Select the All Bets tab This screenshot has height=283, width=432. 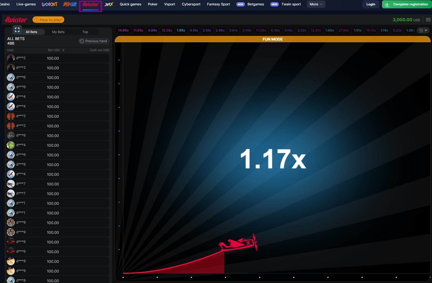pyautogui.click(x=31, y=32)
